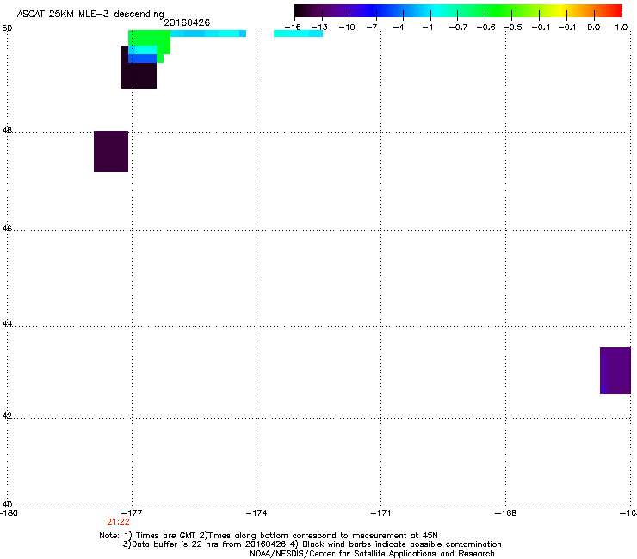The image size is (637, 559).
Task: Click the purple data patch near 43N
Action: (615, 371)
